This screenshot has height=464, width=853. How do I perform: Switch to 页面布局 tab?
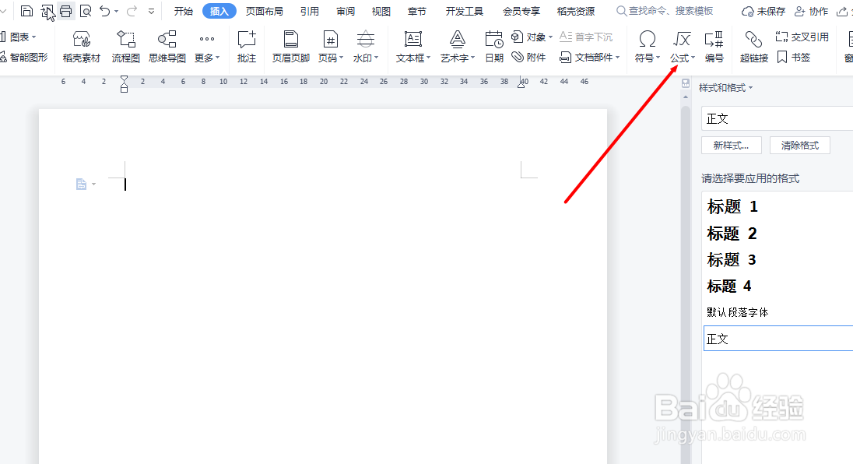265,11
